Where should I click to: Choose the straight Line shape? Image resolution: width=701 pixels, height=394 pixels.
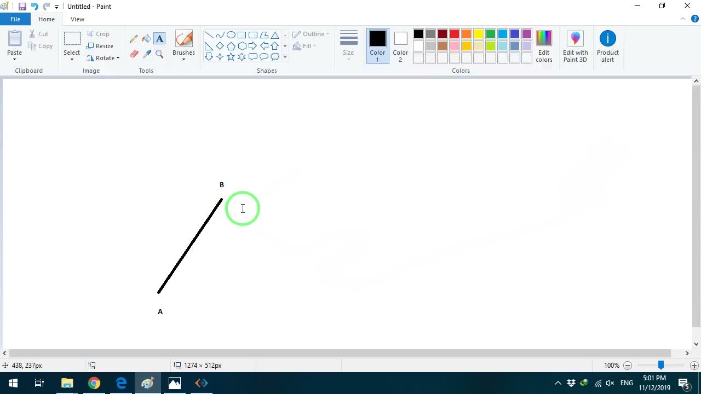pos(209,35)
